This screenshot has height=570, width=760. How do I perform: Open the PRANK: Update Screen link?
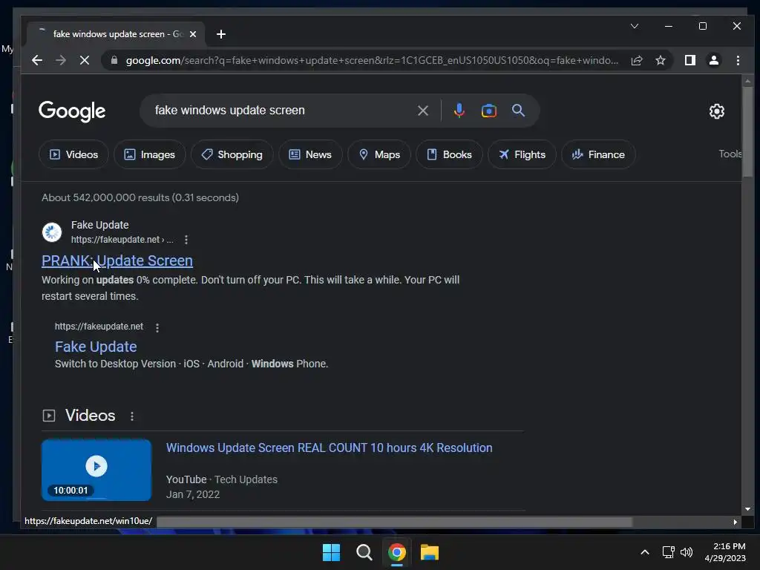[x=117, y=261]
